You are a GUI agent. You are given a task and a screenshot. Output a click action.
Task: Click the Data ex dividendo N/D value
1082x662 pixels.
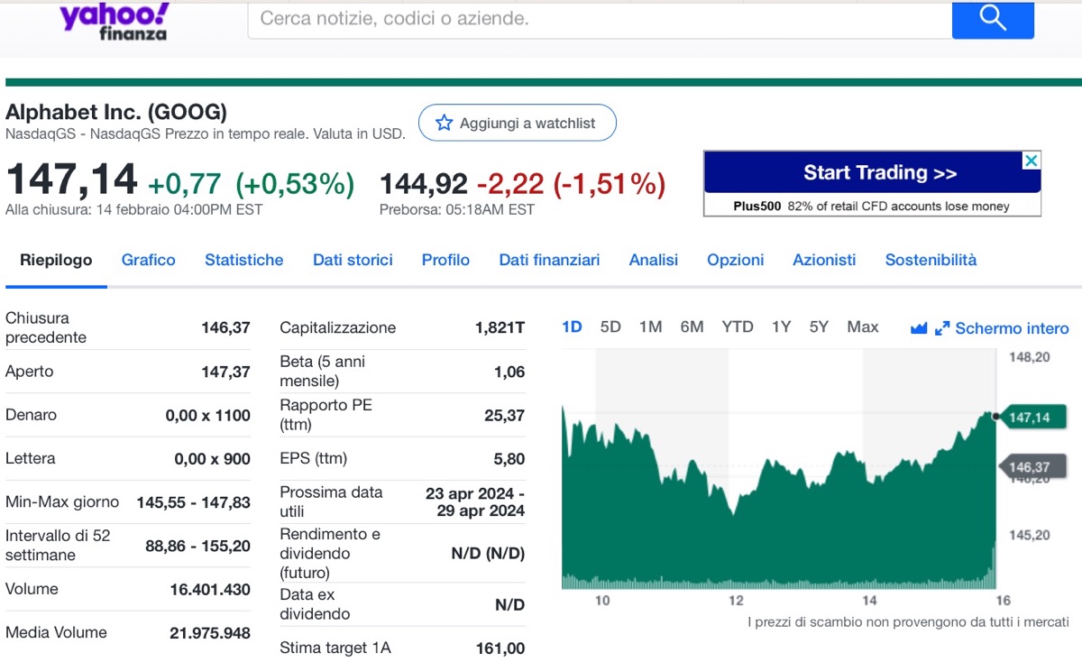(x=510, y=605)
